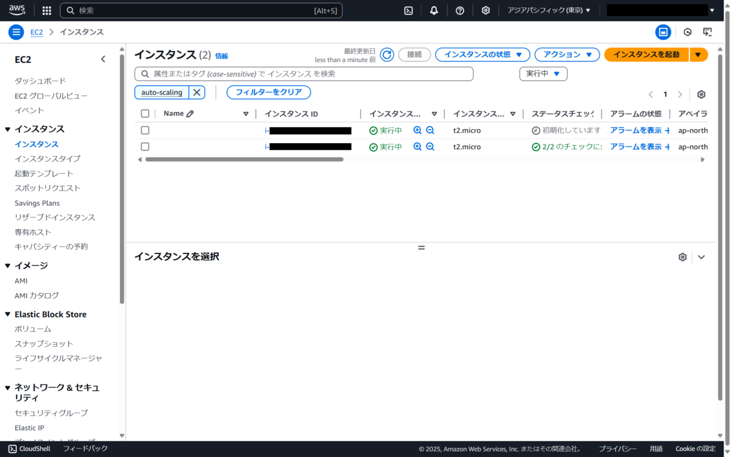Open ダッシュボード in the sidebar
This screenshot has height=457, width=731.
coord(40,81)
